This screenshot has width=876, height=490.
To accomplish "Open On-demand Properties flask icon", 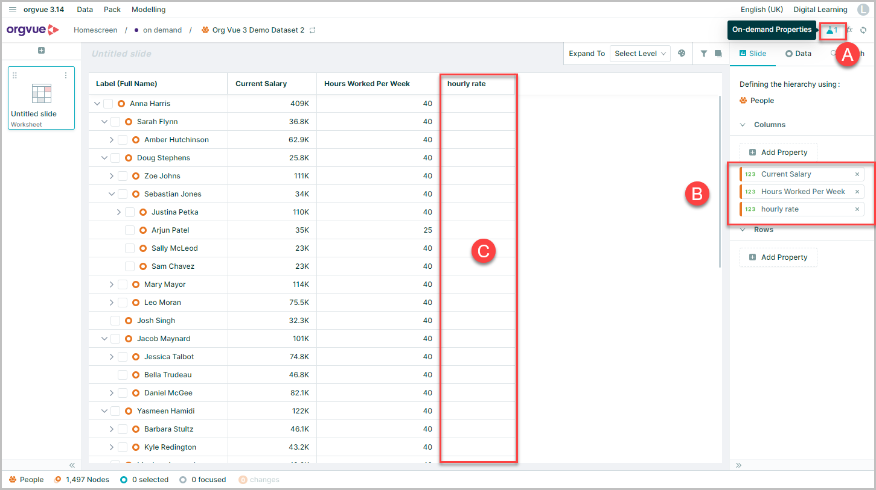I will 833,30.
